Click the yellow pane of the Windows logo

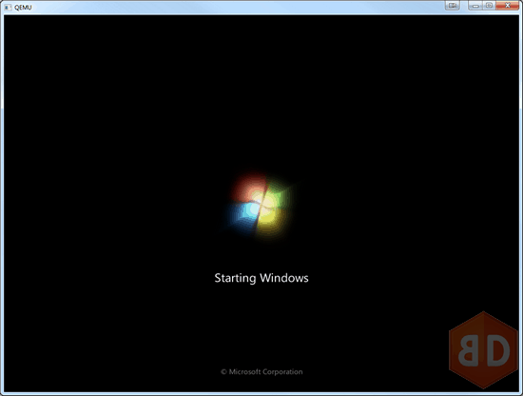[x=271, y=222]
